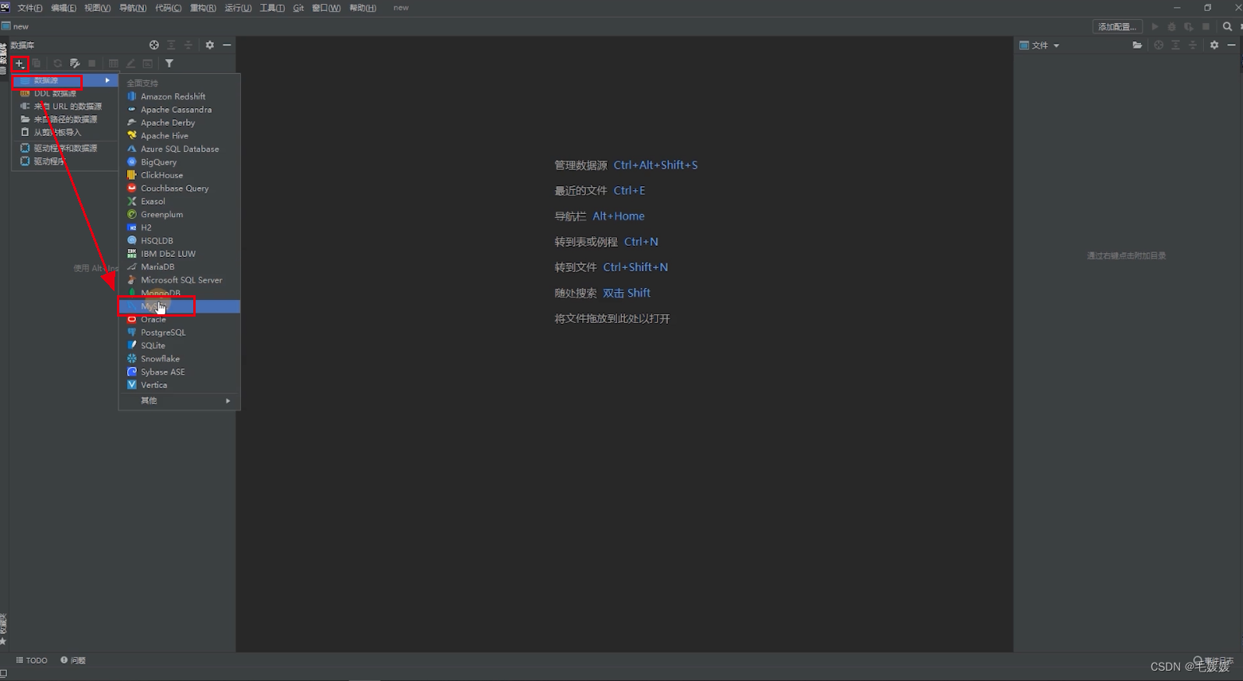The width and height of the screenshot is (1243, 681).
Task: Click the locate crosshair icon in database panel
Action: (x=154, y=45)
